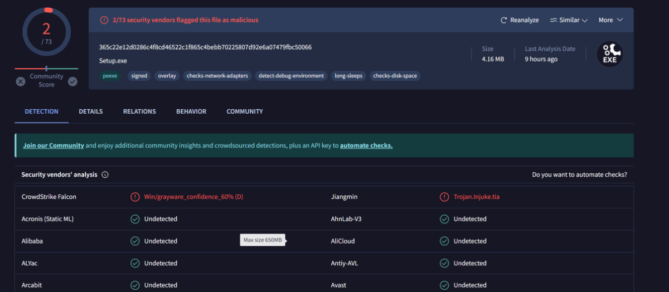Vote positive with community score check button
Screen dimensions: 669x292
72,81
